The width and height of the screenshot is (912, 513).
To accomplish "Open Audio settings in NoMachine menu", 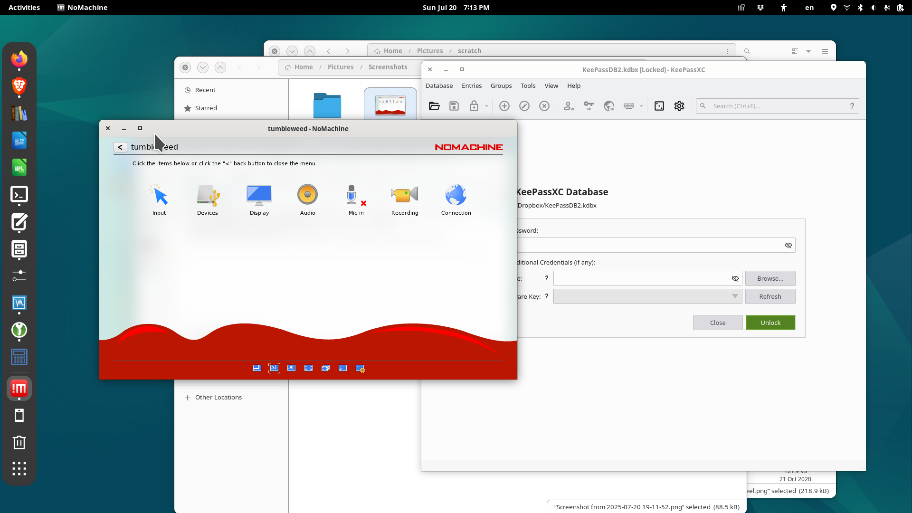I will (x=307, y=199).
